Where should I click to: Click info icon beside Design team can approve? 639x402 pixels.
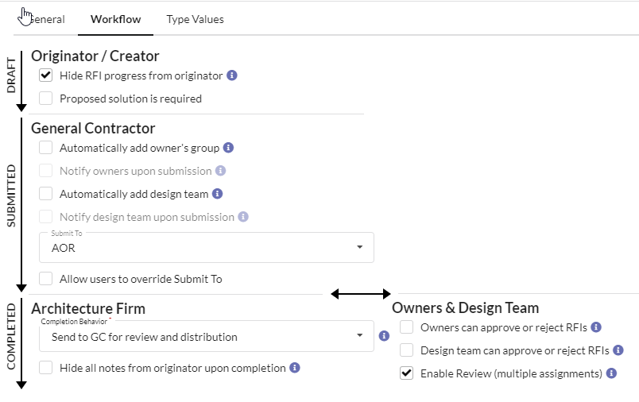tap(618, 350)
